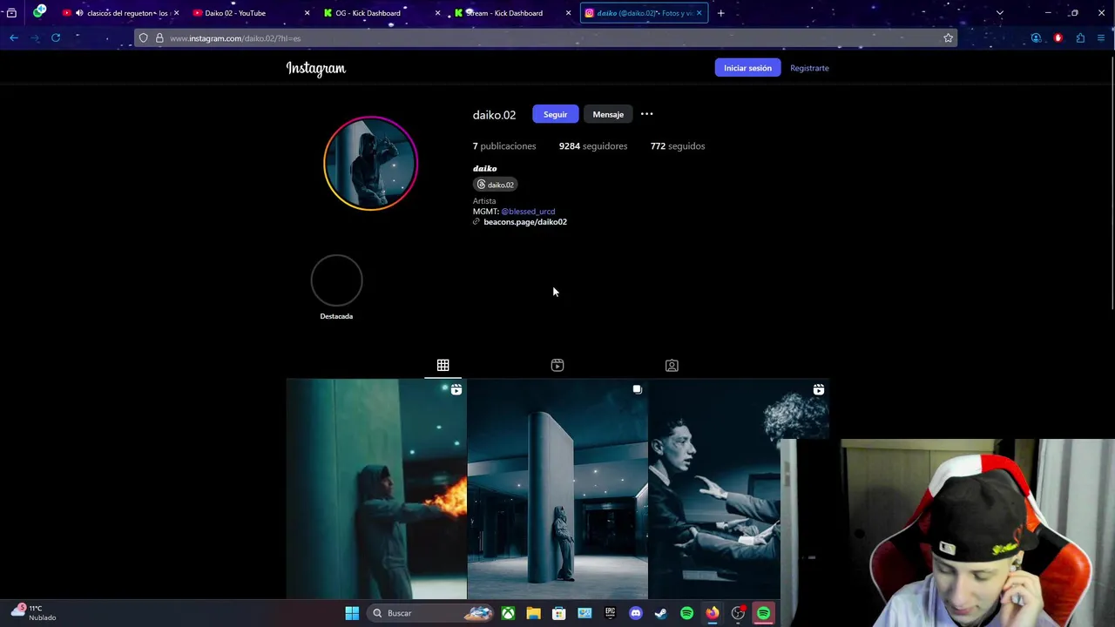Launch Xbox from the taskbar

[x=508, y=613]
